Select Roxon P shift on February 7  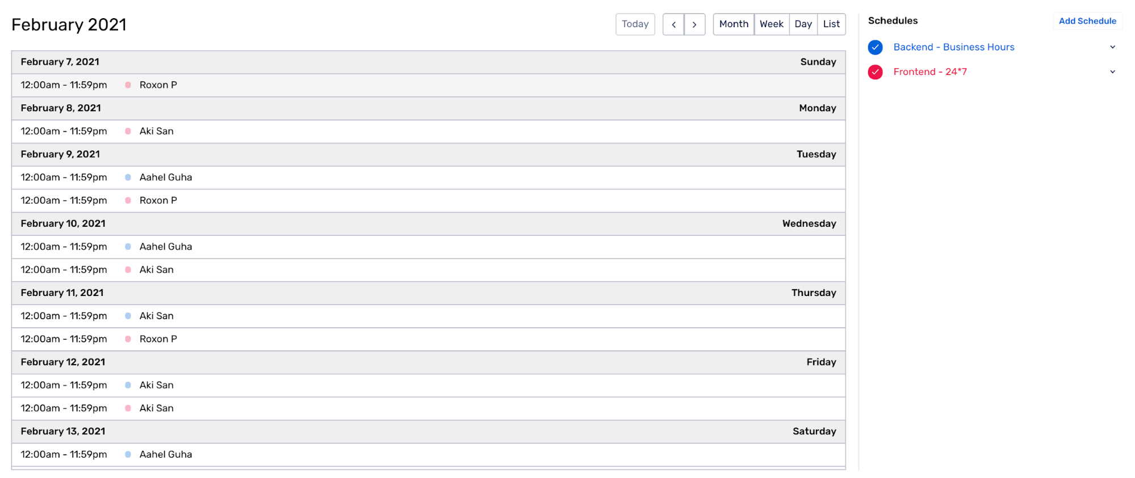(429, 85)
